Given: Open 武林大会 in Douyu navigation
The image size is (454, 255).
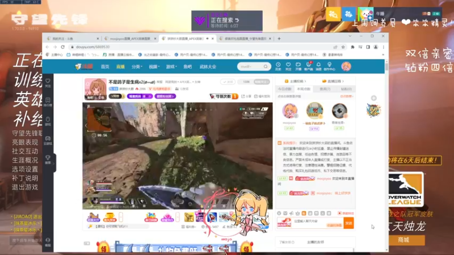Looking at the screenshot, I should tap(208, 66).
